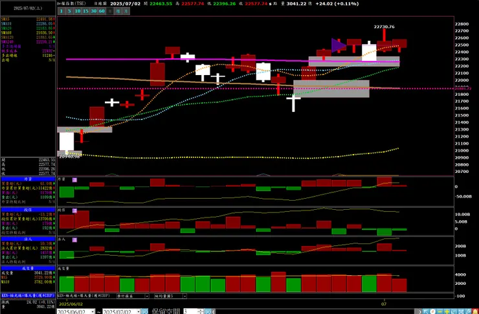Image resolution: width=479 pixels, height=314 pixels.
Task: Select the KEN indicator blue label in left panel
Action: pyautogui.click(x=28, y=296)
